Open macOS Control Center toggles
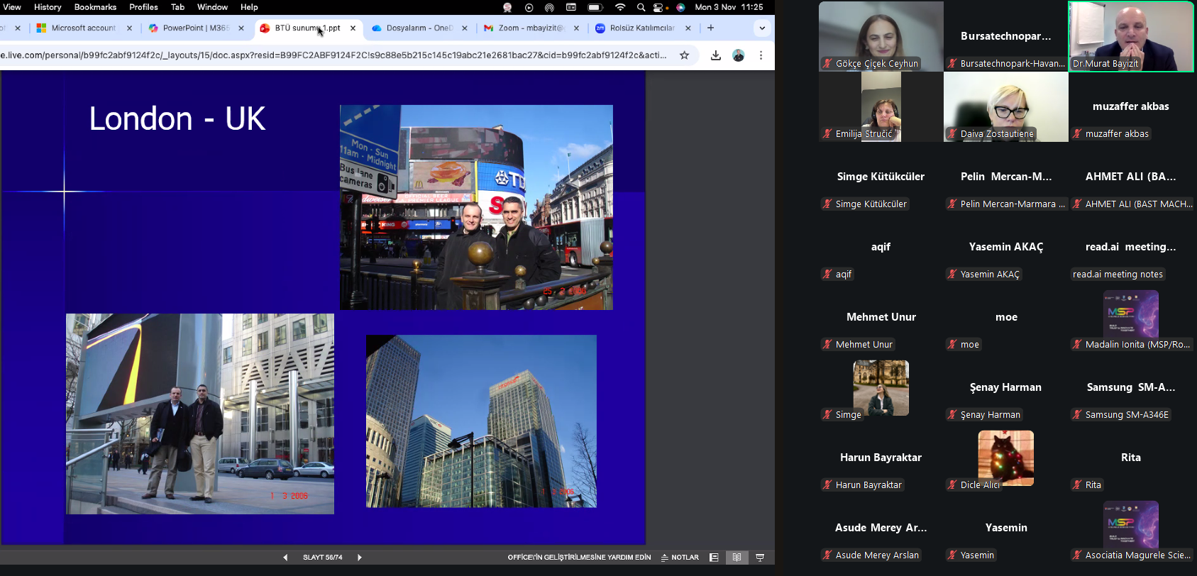The width and height of the screenshot is (1197, 576). pyautogui.click(x=658, y=7)
